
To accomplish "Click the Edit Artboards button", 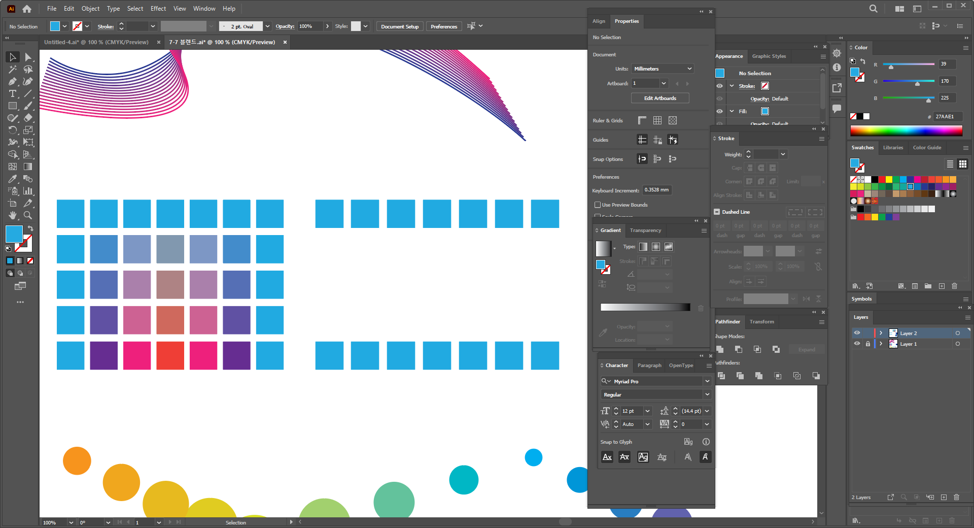I will tap(660, 98).
